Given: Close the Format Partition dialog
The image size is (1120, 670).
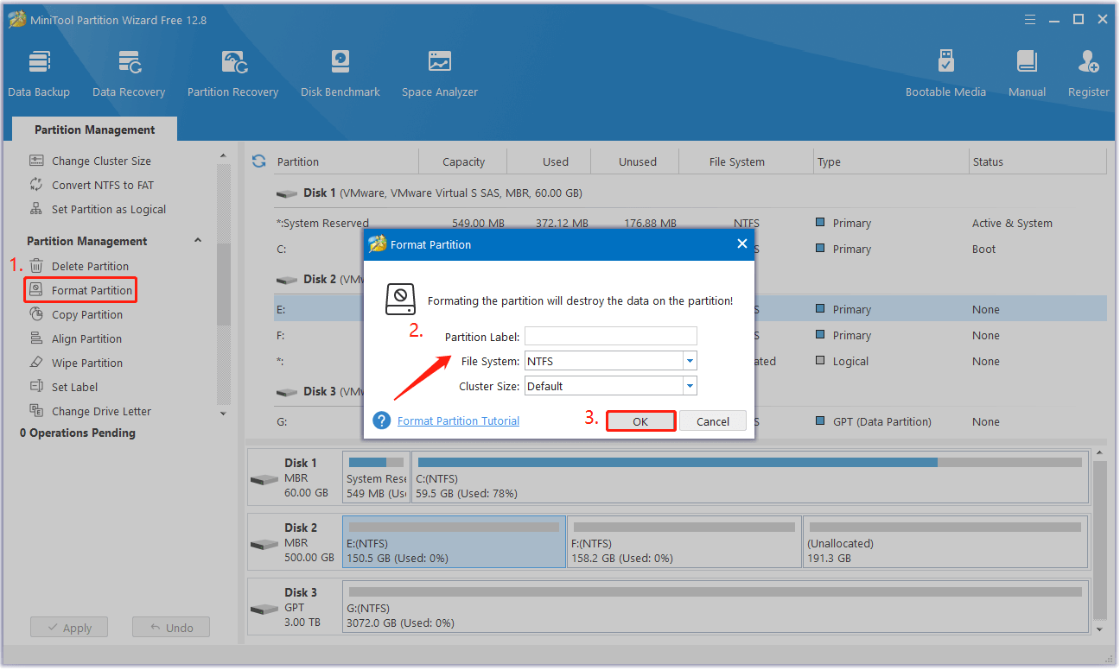Looking at the screenshot, I should [741, 244].
